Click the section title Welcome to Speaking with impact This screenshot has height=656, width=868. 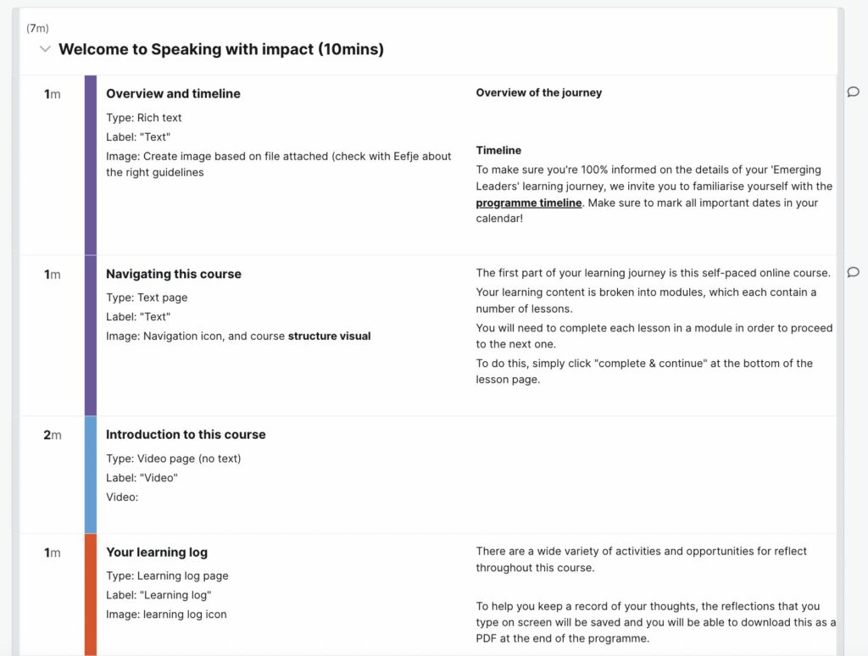[x=221, y=49]
